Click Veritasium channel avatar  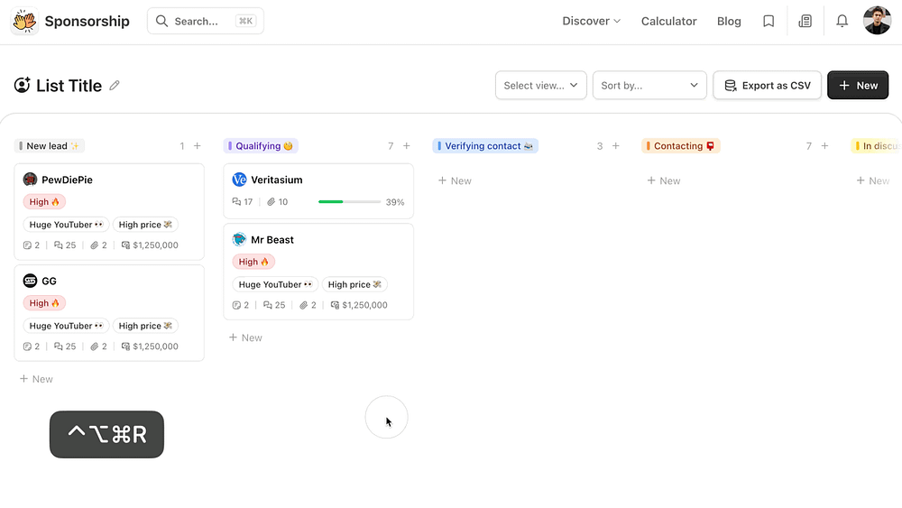(x=239, y=180)
